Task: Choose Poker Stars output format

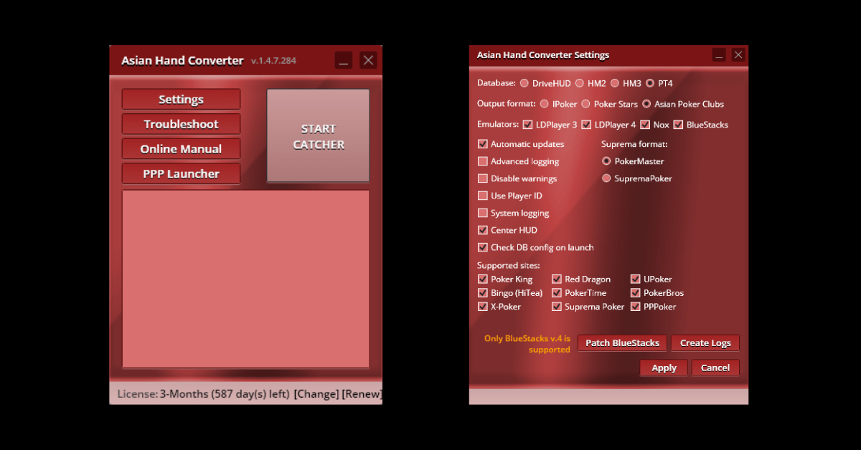Action: 586,104
